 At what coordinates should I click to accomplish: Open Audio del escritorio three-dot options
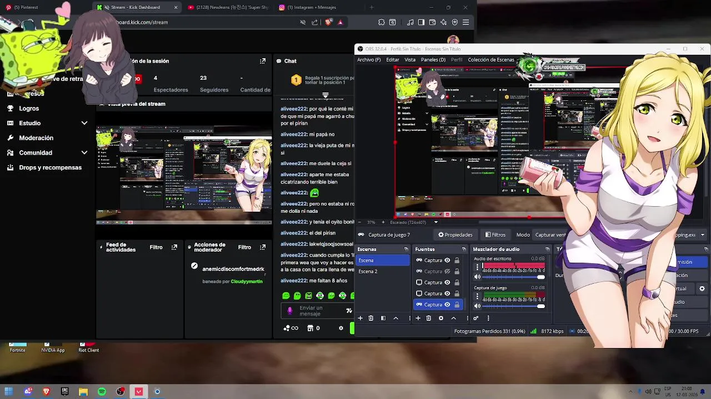477,267
